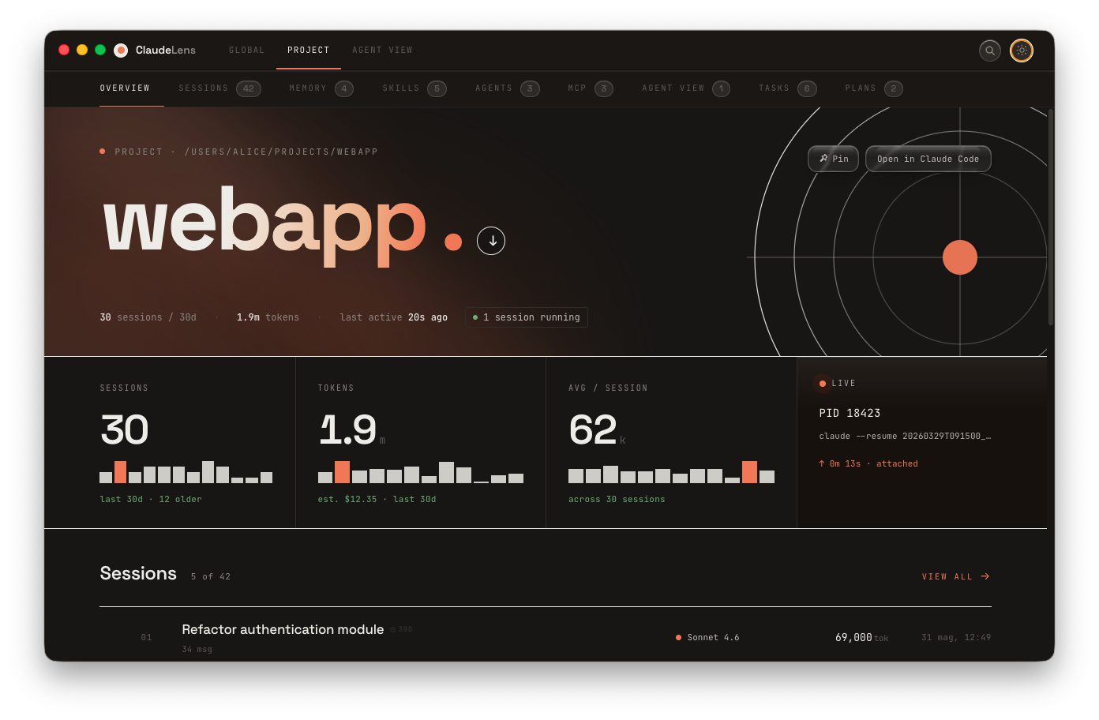1099x720 pixels.
Task: Click the 0m 13s · attached status
Action: tap(868, 463)
